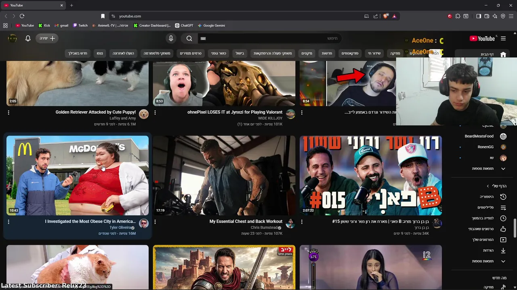Open options for the Most Obese City video
The height and width of the screenshot is (290, 517).
pos(8,222)
